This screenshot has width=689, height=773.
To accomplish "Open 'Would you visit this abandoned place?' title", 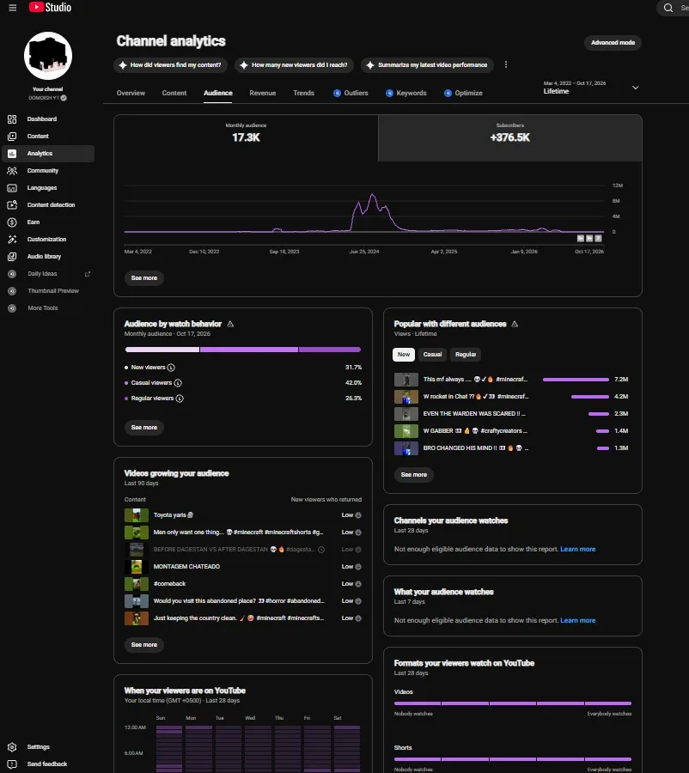I will (239, 601).
